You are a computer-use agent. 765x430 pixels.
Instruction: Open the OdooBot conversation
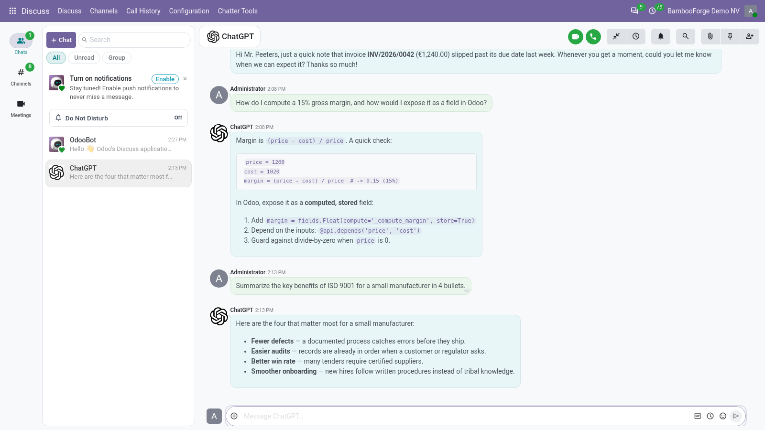coord(119,144)
